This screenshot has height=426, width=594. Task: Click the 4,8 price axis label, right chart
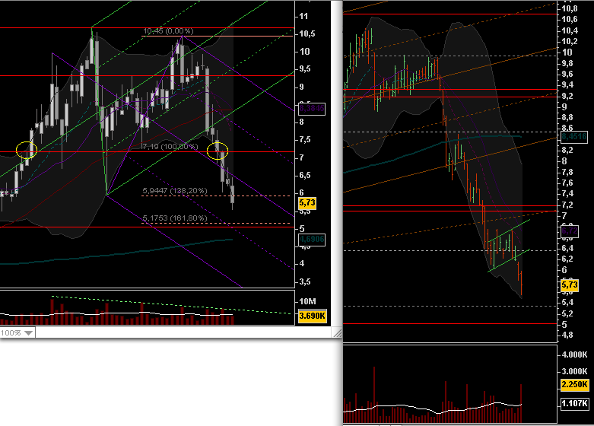(567, 335)
